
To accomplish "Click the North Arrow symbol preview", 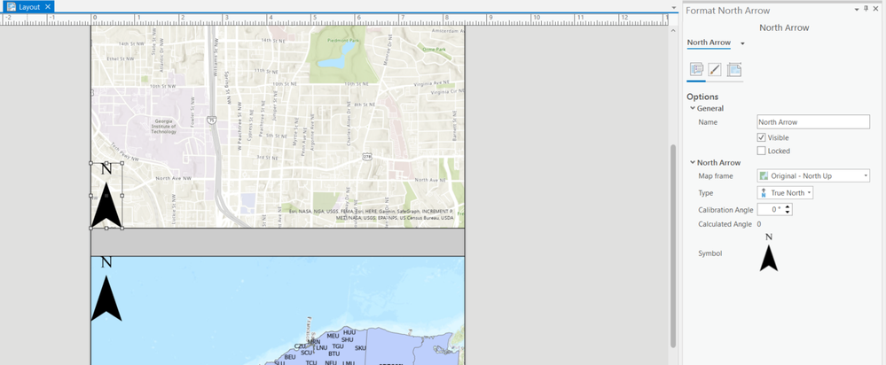I will (x=768, y=252).
